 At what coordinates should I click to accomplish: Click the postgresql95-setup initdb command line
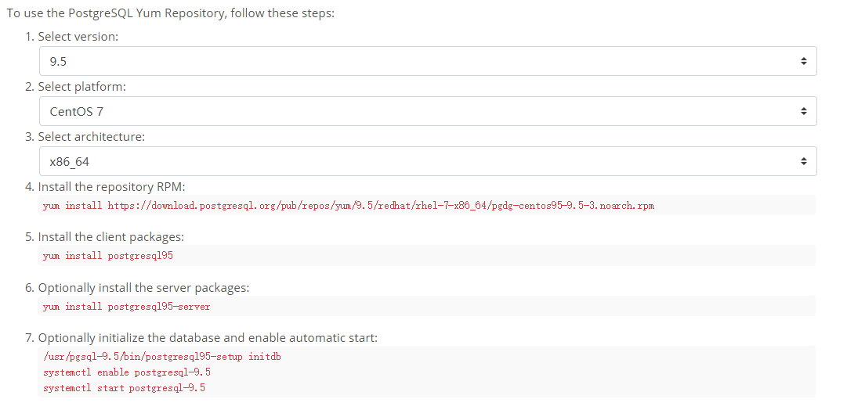point(161,357)
